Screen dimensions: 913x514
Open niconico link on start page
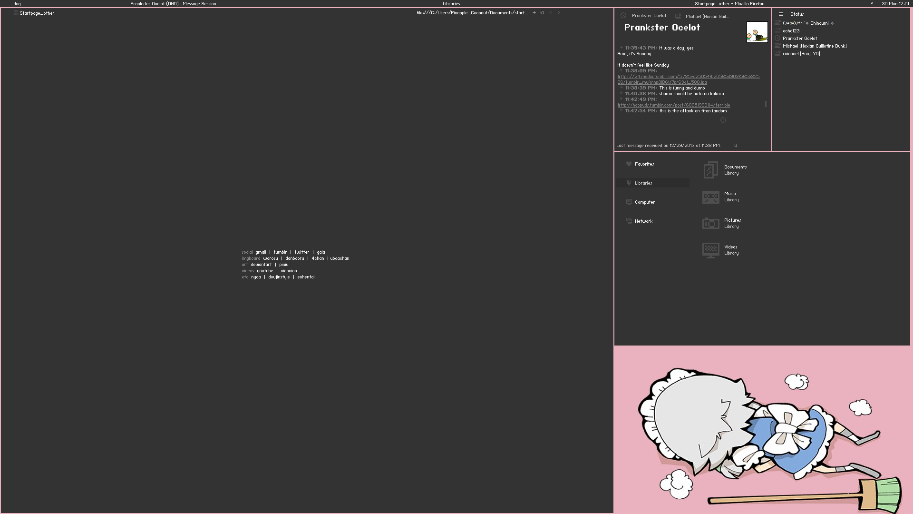[288, 271]
